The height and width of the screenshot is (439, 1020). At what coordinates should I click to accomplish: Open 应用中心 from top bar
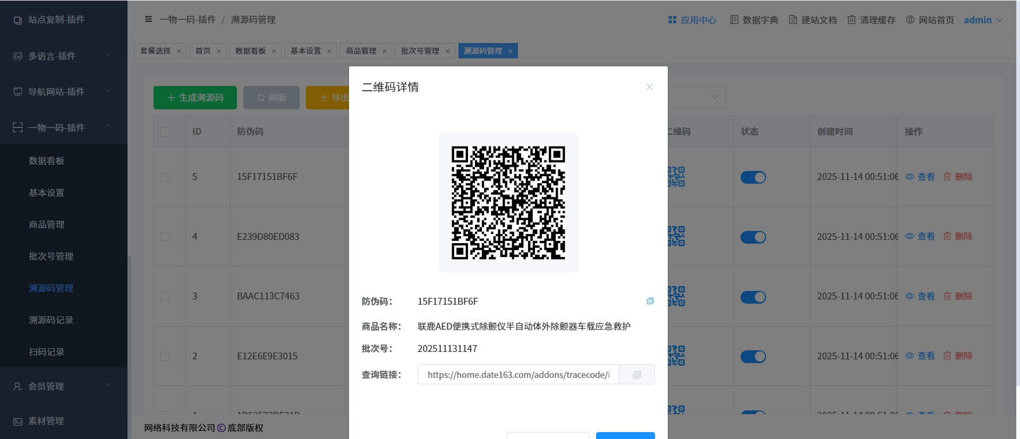[692, 20]
